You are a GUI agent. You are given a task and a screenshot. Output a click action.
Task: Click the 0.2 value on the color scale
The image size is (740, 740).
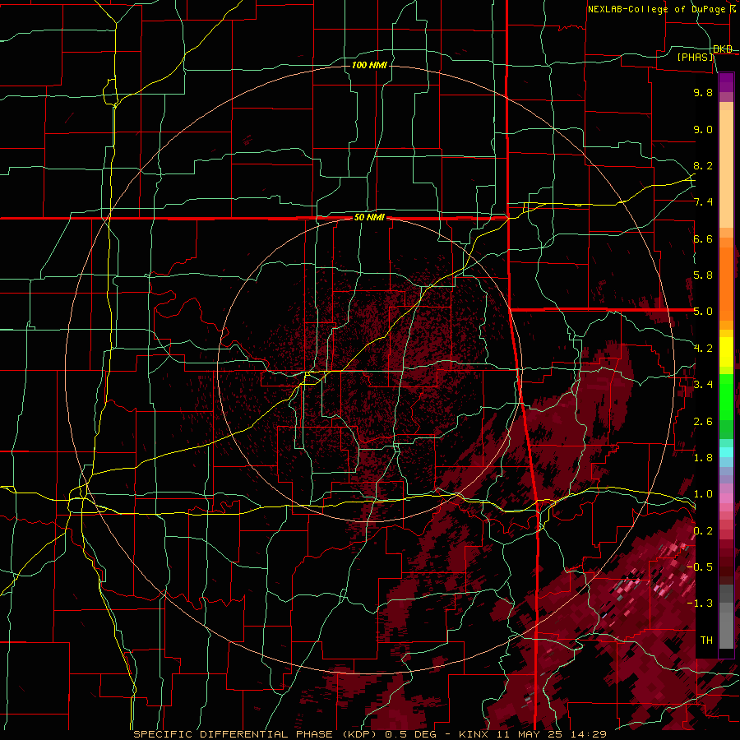(703, 531)
